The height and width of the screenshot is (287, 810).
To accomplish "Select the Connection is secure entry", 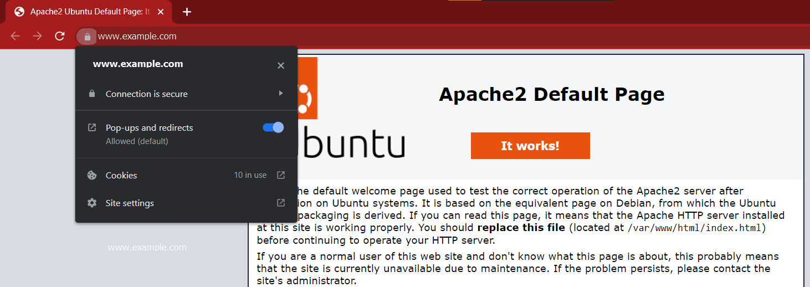I will point(147,94).
